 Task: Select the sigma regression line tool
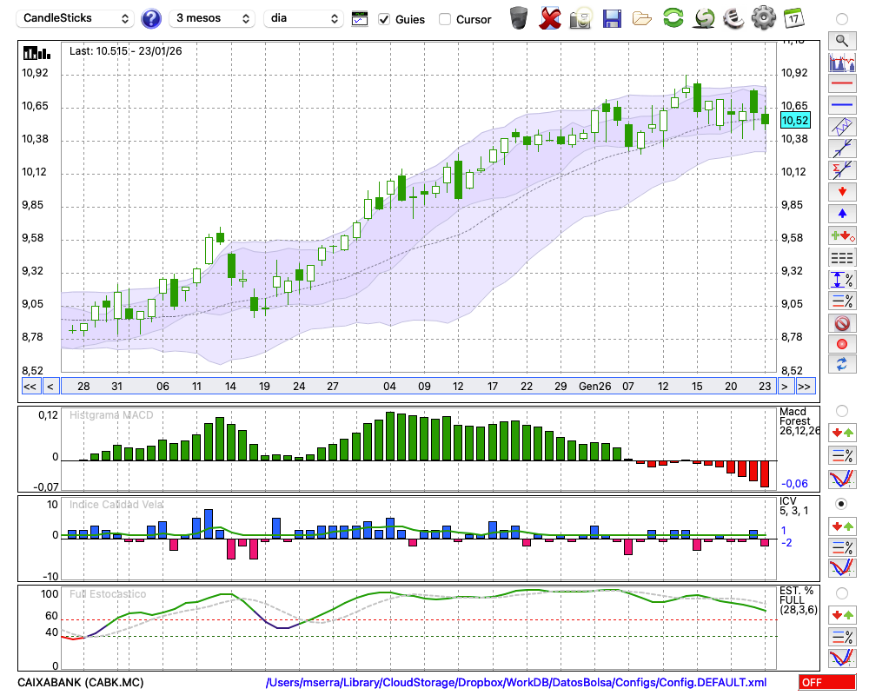[x=842, y=170]
